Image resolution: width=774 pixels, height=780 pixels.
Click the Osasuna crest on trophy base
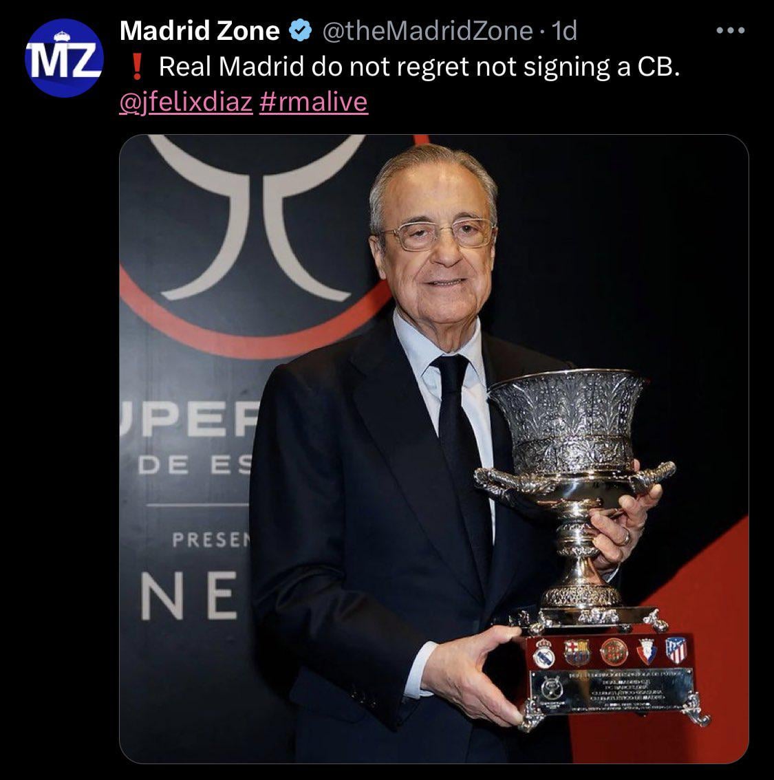(x=647, y=651)
